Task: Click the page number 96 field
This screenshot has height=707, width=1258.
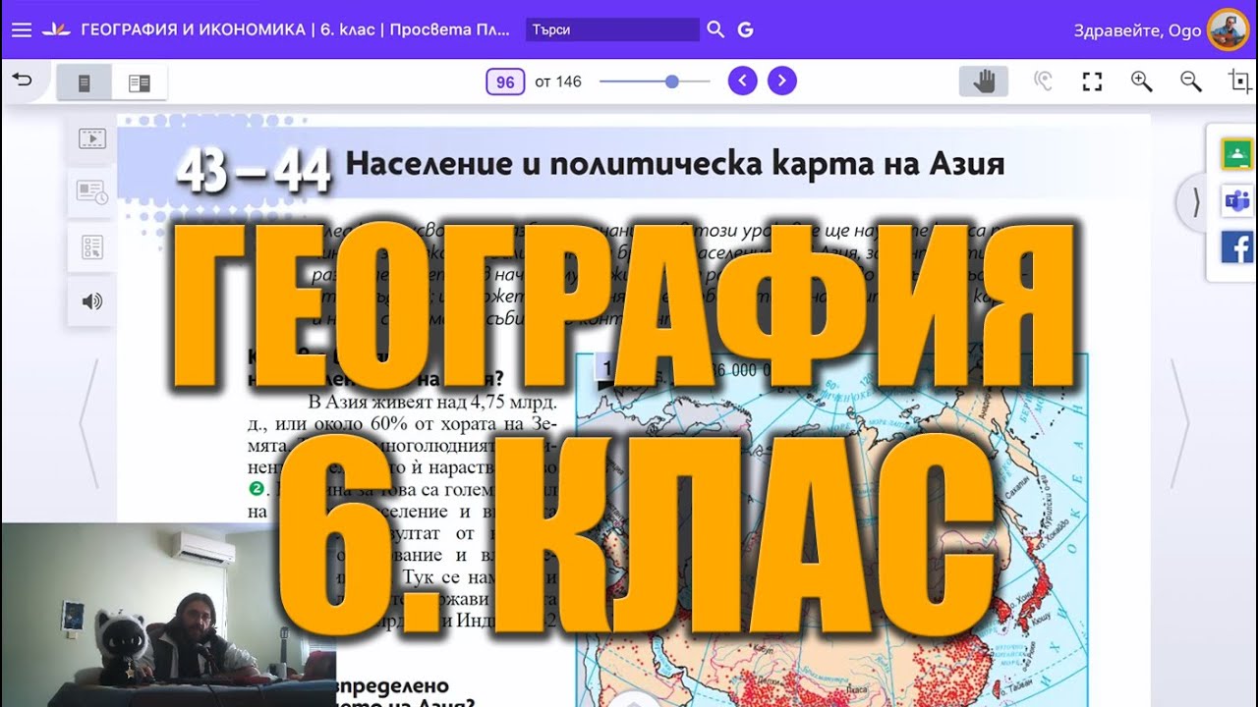Action: point(505,82)
